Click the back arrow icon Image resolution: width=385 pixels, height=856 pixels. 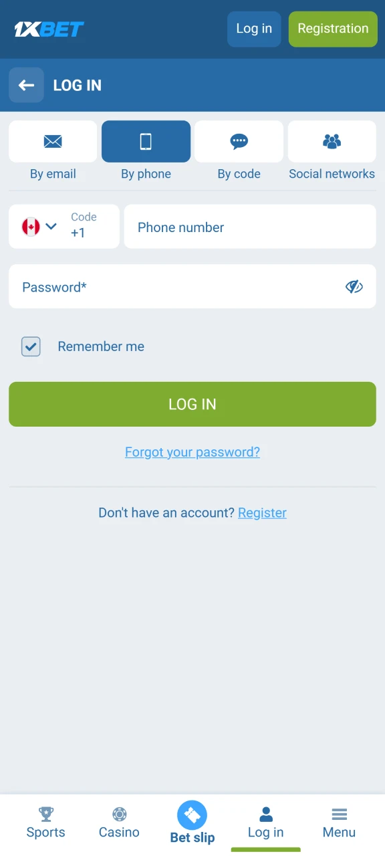pyautogui.click(x=26, y=85)
